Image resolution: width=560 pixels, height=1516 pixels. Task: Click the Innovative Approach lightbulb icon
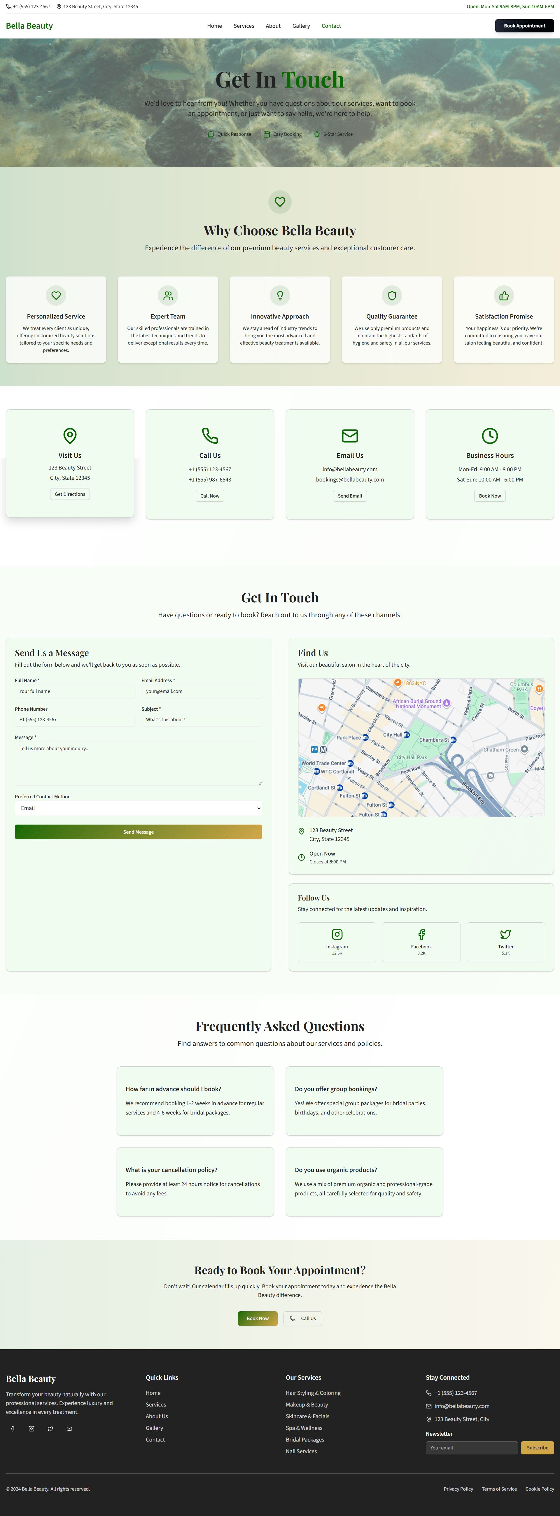coord(280,295)
